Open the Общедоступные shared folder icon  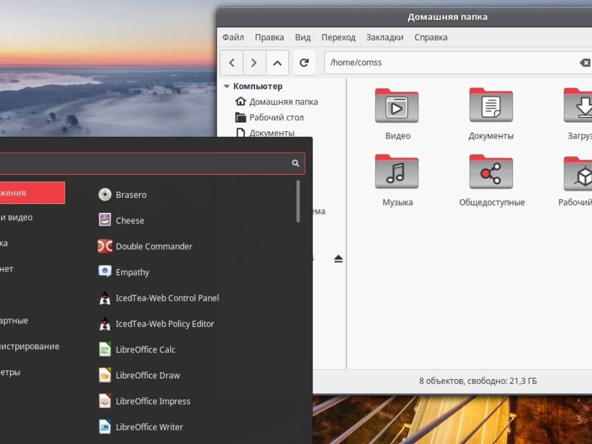490,172
